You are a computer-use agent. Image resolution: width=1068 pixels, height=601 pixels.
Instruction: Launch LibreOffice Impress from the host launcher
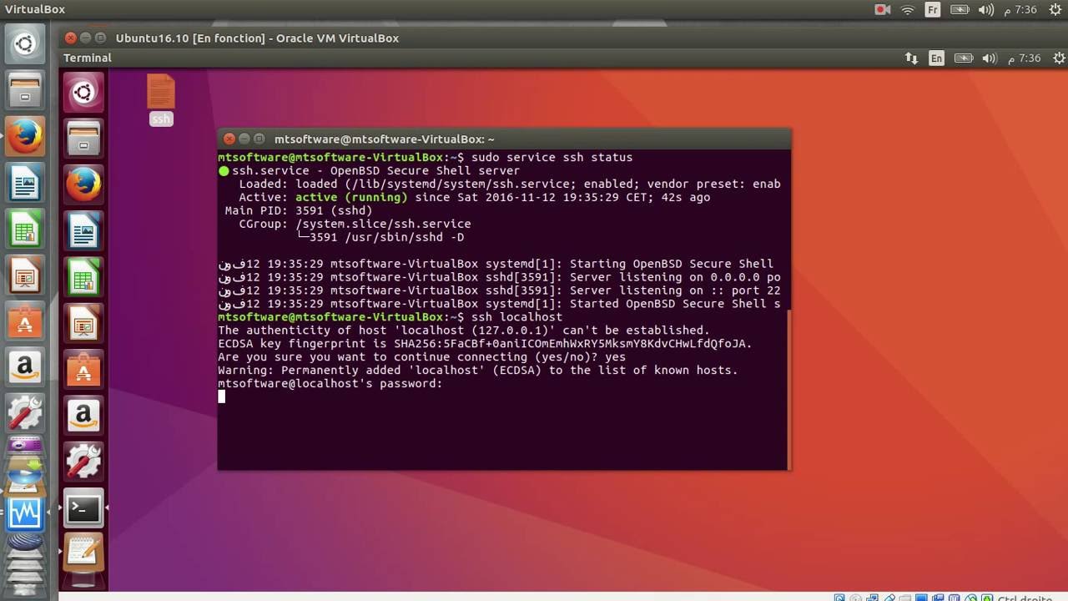coord(25,275)
